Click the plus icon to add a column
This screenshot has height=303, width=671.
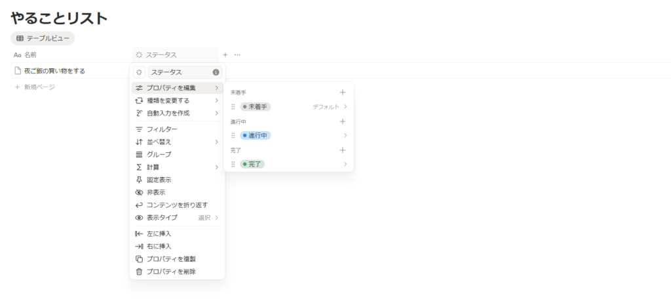[225, 55]
